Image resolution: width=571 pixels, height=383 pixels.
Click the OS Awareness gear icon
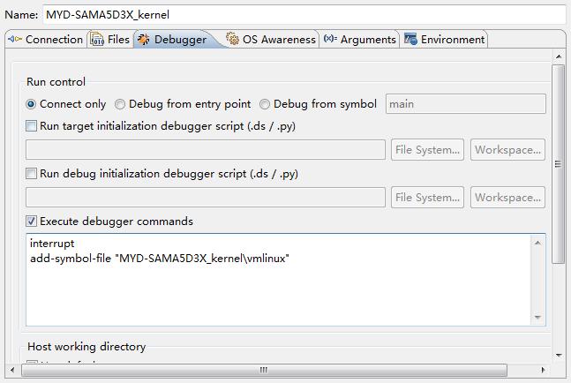tap(232, 38)
